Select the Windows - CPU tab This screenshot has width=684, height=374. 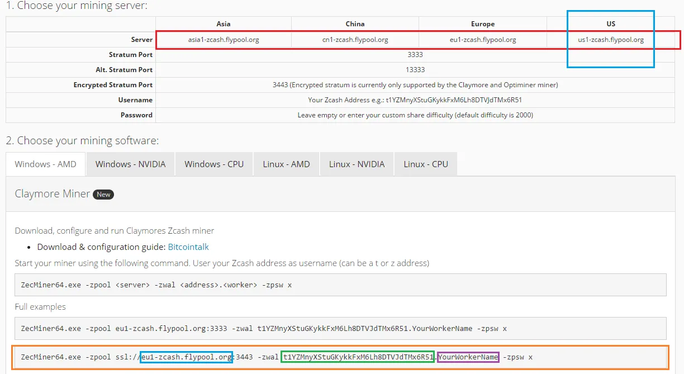(x=214, y=164)
